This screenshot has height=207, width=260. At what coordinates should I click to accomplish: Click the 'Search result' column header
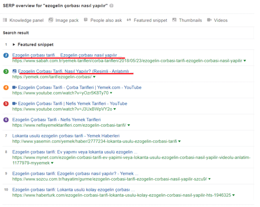[x=16, y=33]
